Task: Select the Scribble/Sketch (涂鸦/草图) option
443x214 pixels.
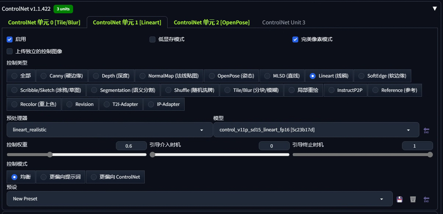Action: (47, 90)
